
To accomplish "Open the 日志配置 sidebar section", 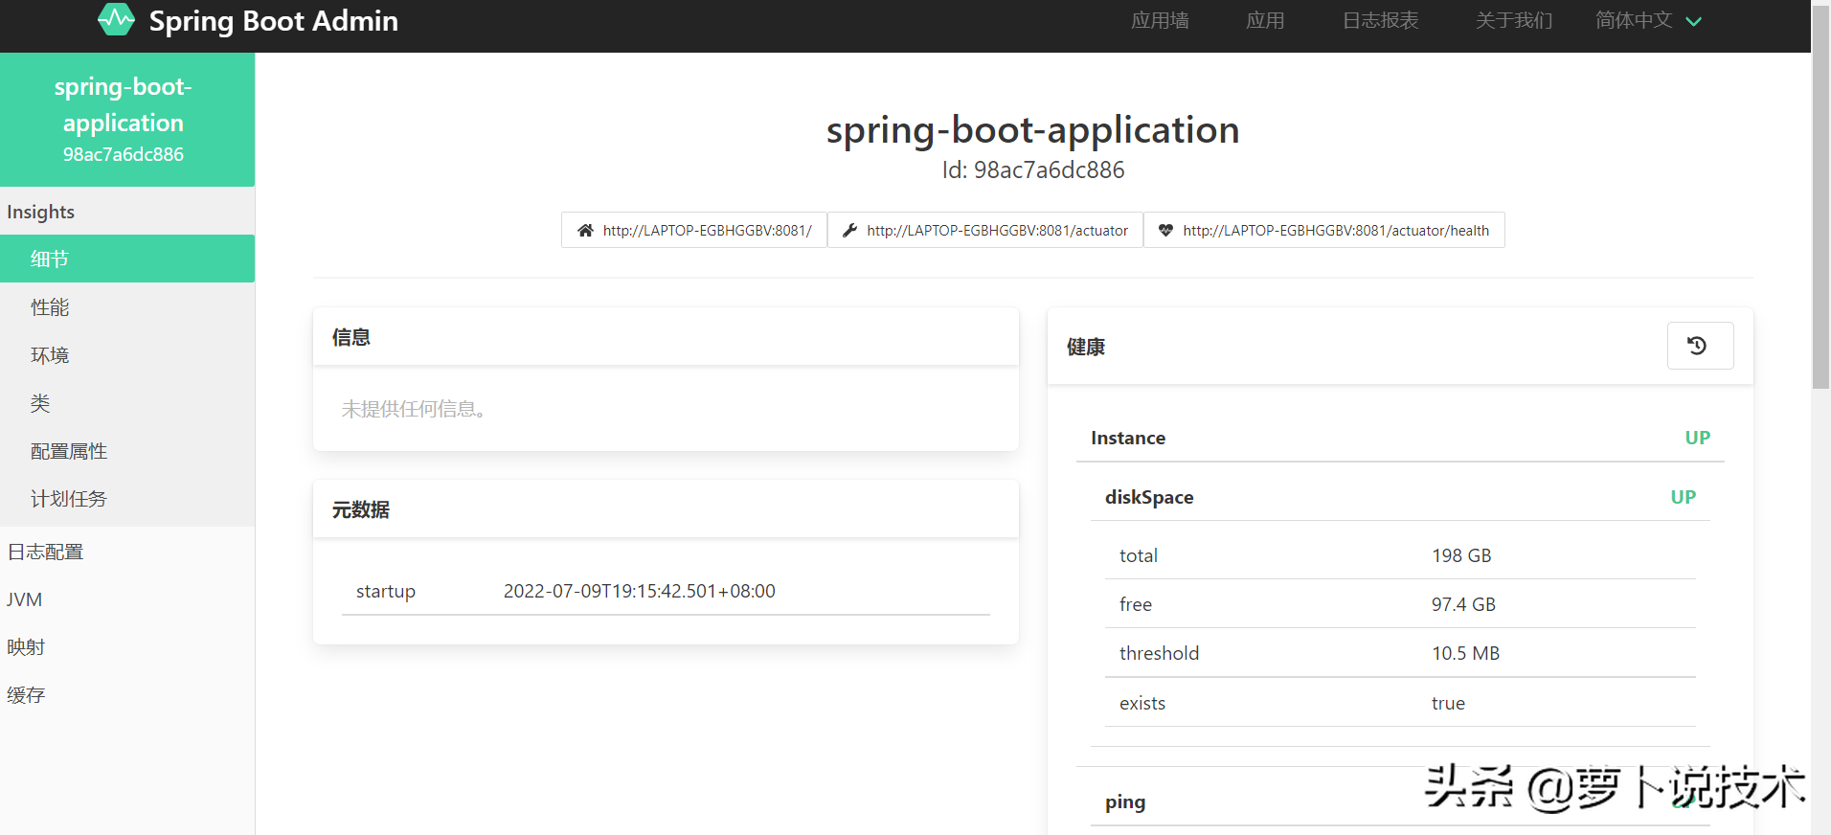I will click(127, 552).
